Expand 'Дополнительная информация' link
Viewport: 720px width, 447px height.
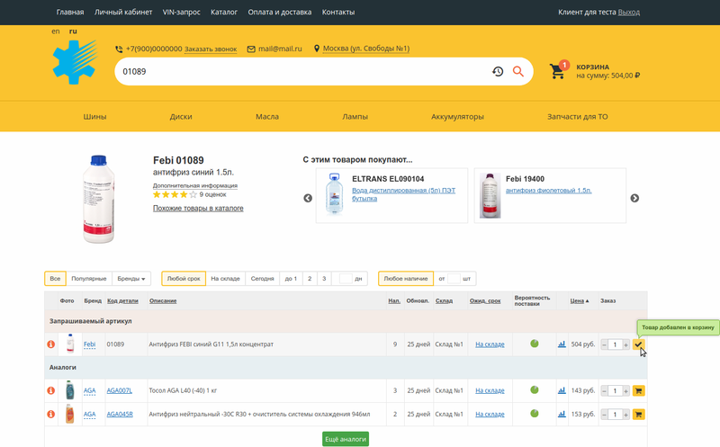click(x=195, y=185)
